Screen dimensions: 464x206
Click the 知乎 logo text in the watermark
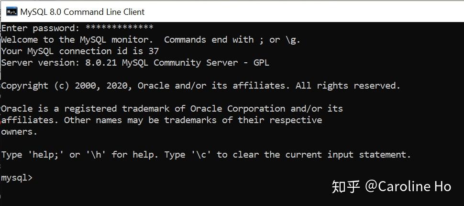click(x=345, y=186)
